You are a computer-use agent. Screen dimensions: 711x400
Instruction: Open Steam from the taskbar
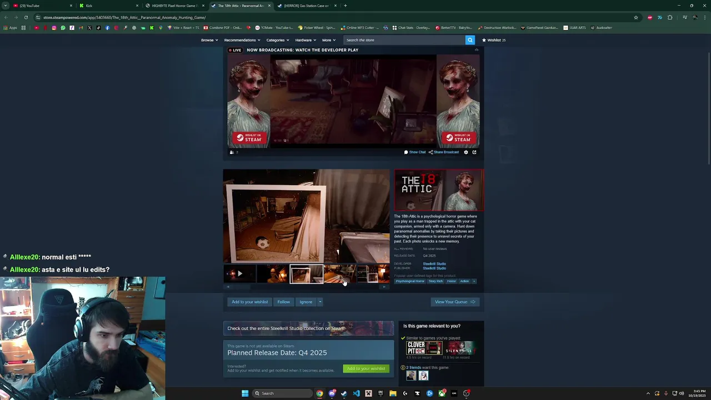(x=344, y=393)
